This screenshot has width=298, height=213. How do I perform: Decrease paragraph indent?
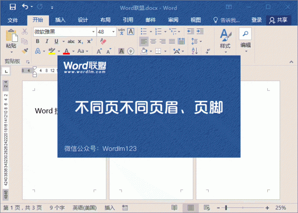[191, 31]
